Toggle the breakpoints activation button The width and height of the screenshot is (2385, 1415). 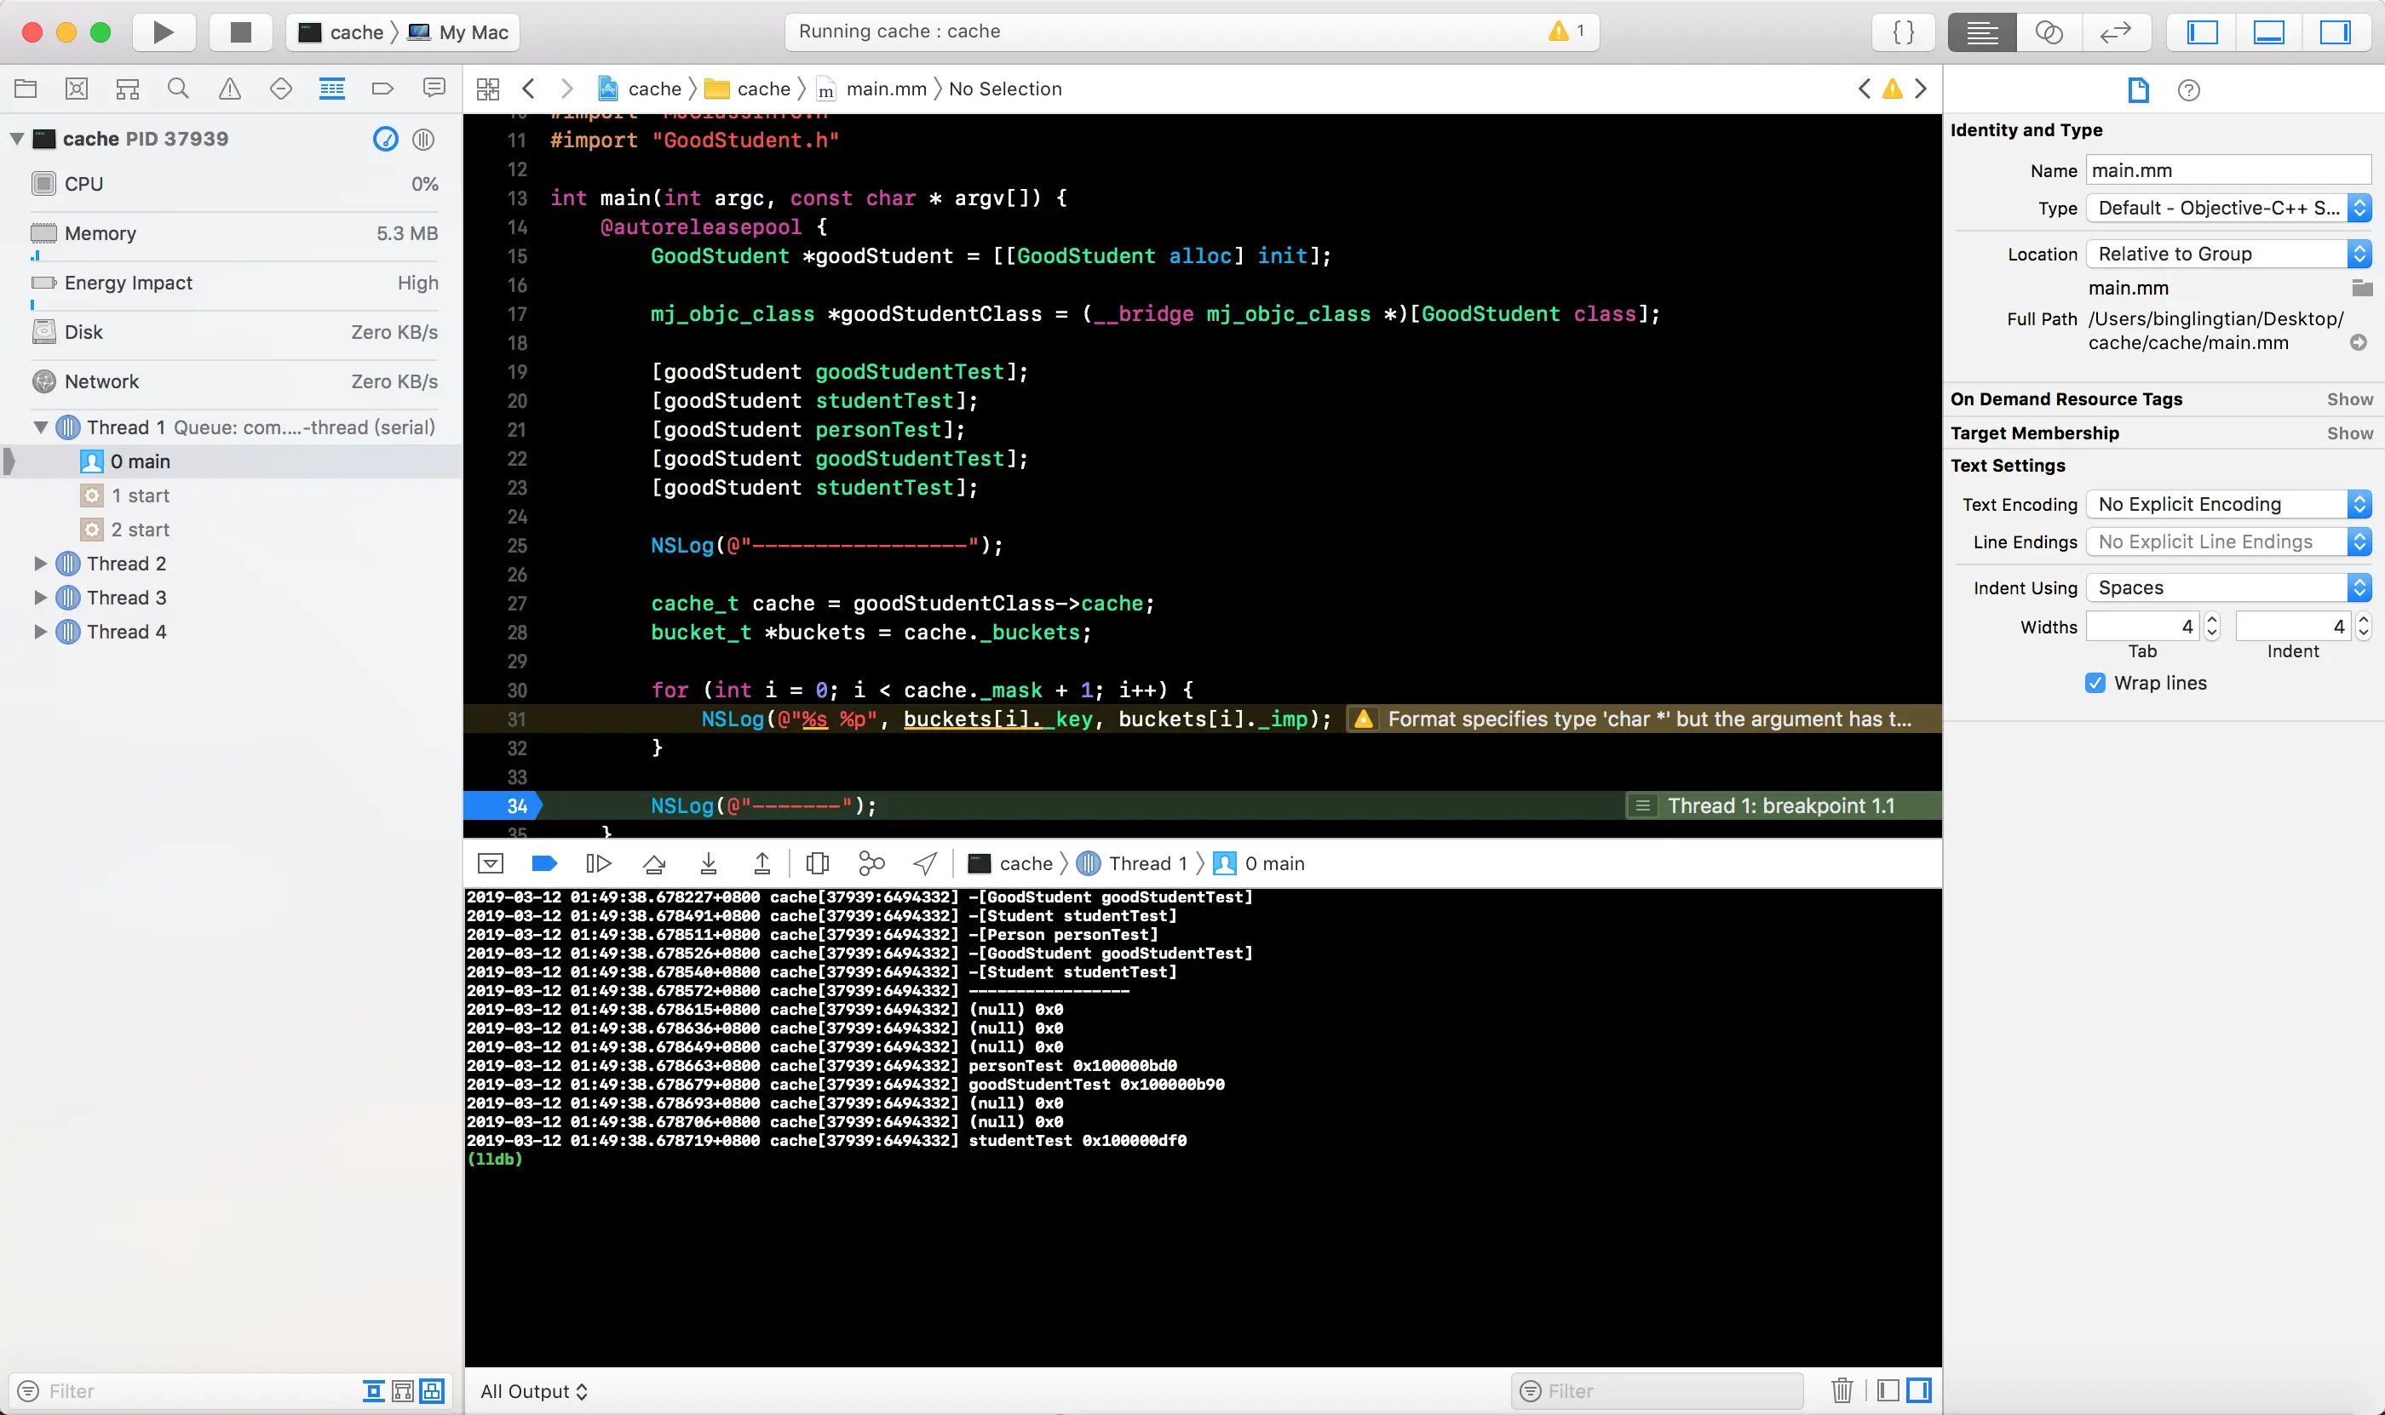[543, 864]
